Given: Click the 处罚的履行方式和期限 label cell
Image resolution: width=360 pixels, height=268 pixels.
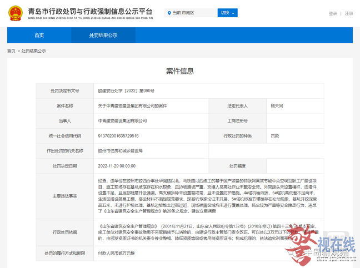Looking at the screenshot, I should tap(65, 254).
